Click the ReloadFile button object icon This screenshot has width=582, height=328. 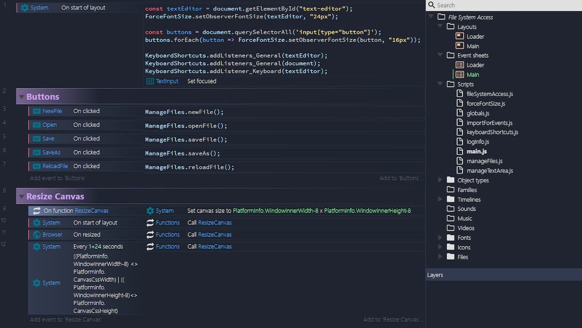[x=36, y=166]
